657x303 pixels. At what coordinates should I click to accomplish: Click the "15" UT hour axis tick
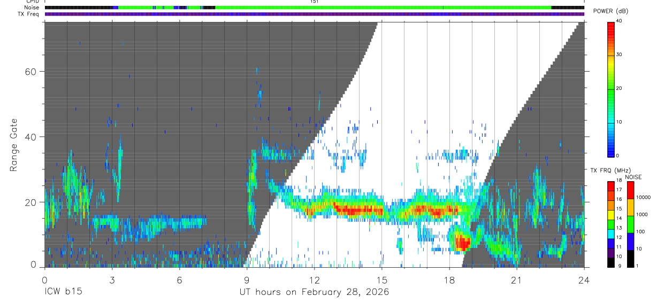pyautogui.click(x=381, y=279)
